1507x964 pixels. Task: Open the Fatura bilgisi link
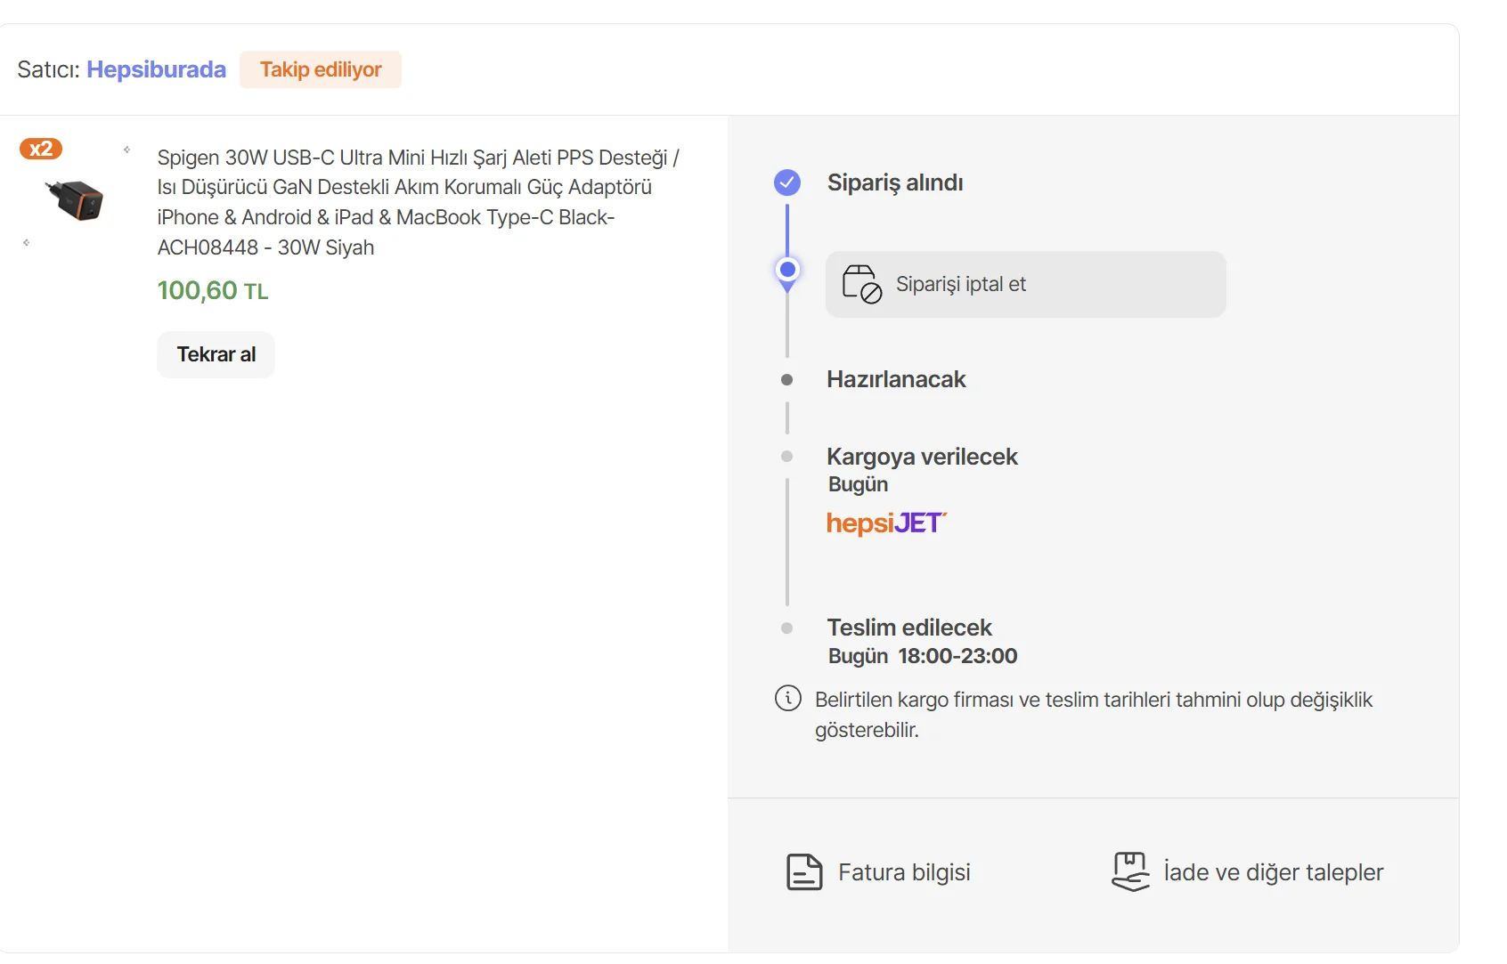point(904,872)
